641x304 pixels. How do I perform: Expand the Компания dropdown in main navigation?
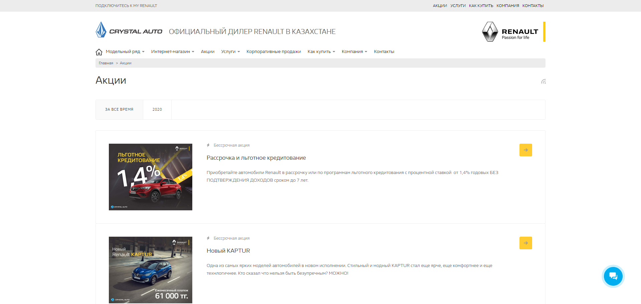tap(354, 52)
